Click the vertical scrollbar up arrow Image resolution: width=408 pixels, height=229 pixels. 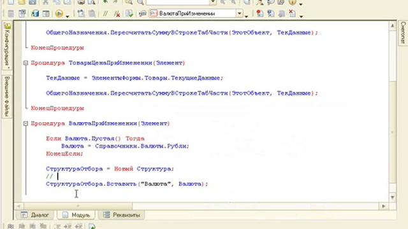[393, 25]
